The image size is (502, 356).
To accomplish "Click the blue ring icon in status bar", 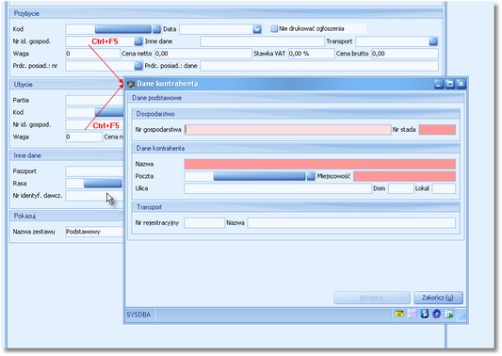I will 436,314.
